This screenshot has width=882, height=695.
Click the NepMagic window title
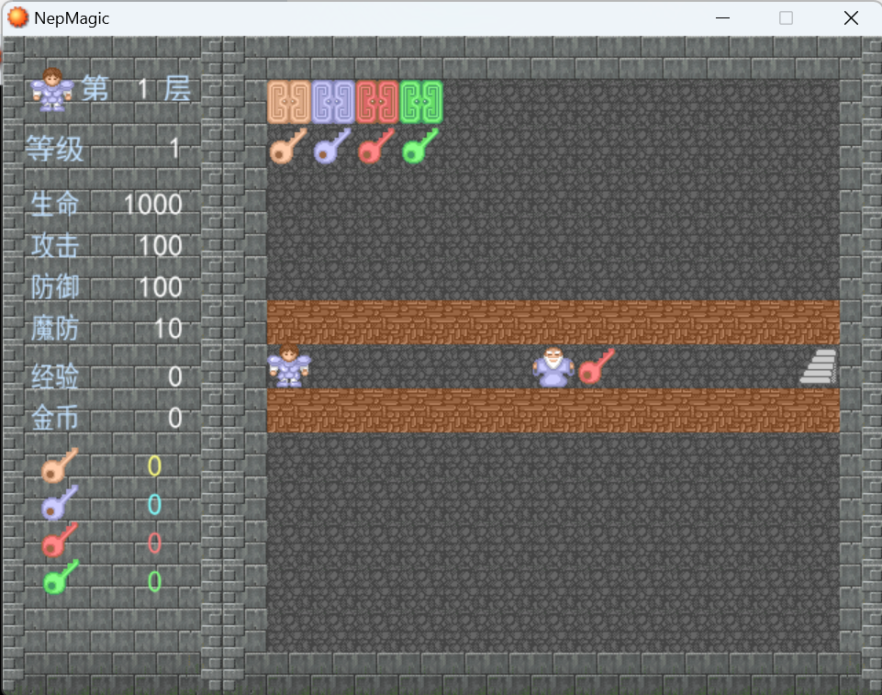72,18
